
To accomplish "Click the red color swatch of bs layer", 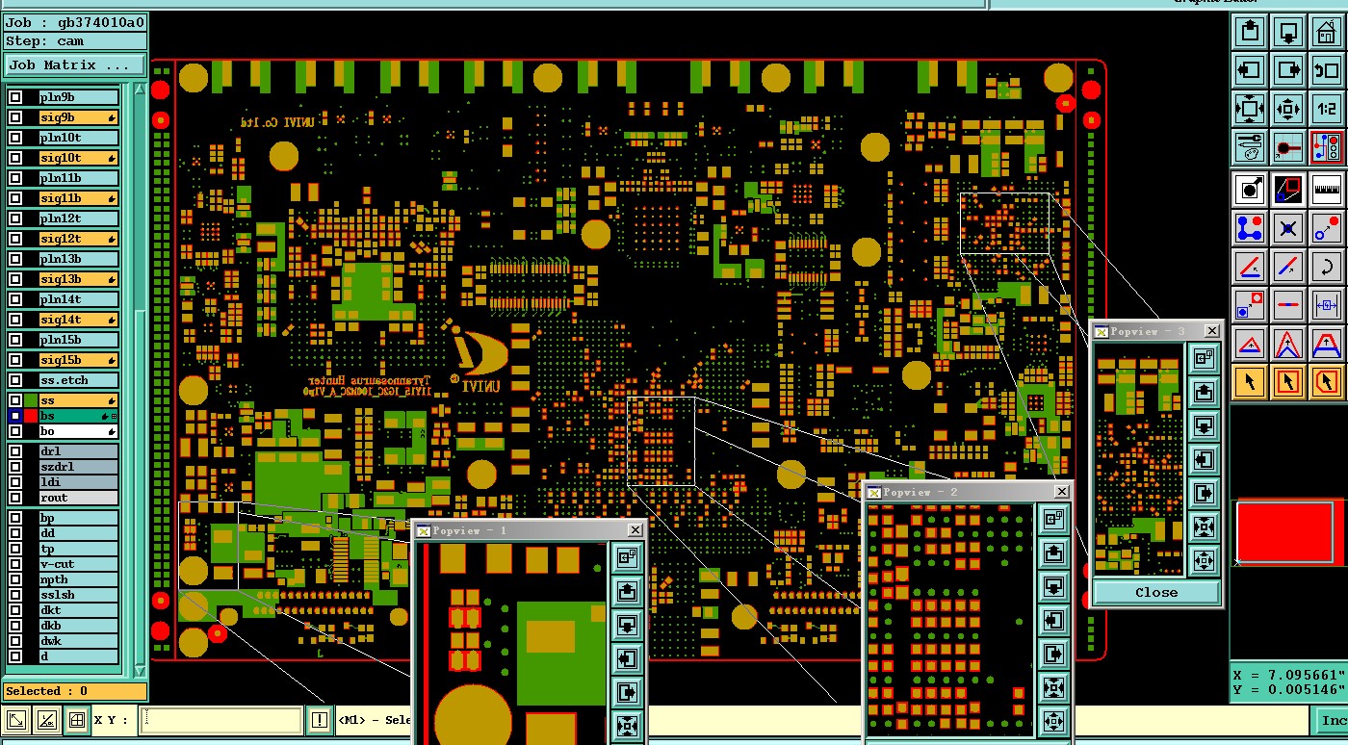I will tap(31, 416).
